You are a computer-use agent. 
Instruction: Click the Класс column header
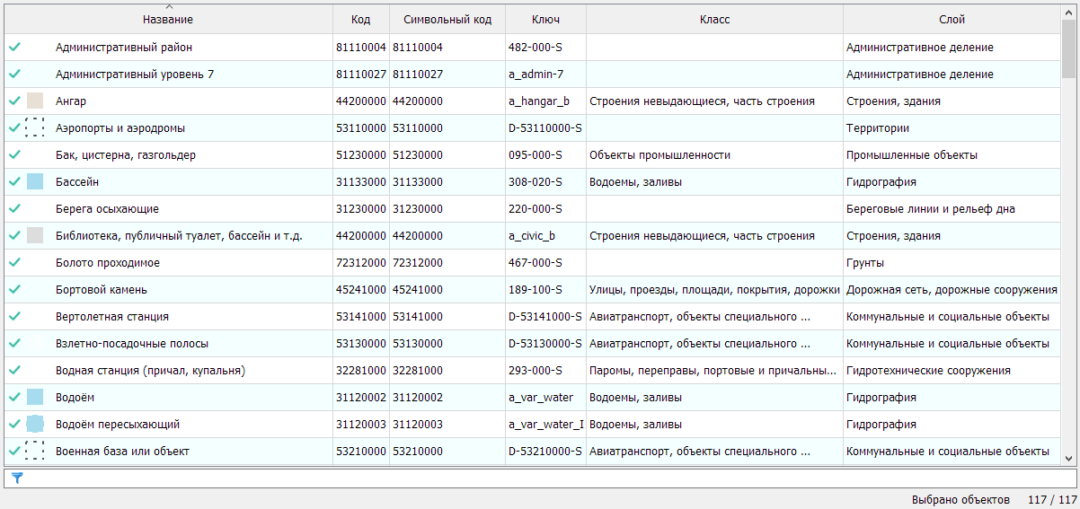pyautogui.click(x=714, y=20)
